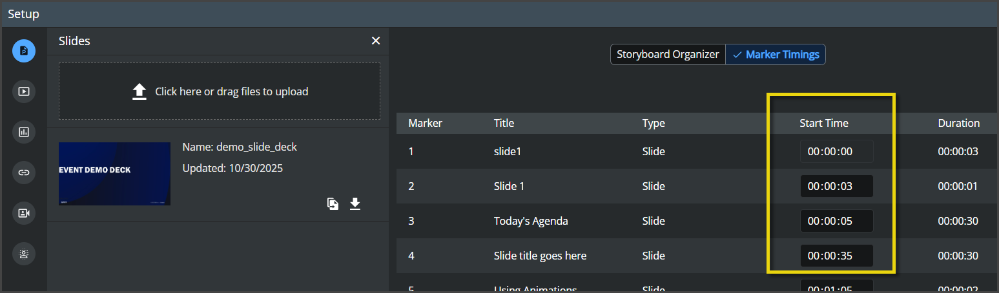Open the presenter camera sidebar icon
This screenshot has height=293, width=999.
pyautogui.click(x=24, y=213)
